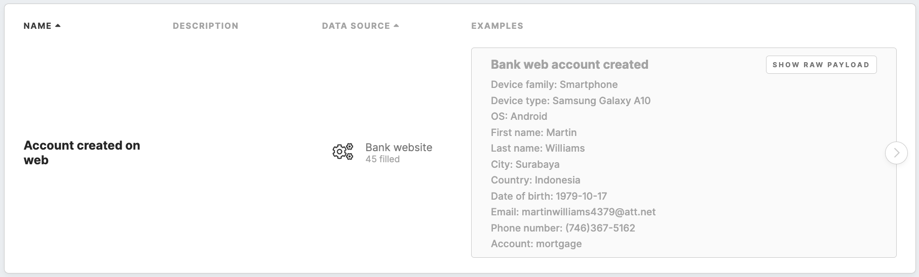Click the Account: mortgage line
Viewport: 919px width, 277px height.
click(x=536, y=244)
